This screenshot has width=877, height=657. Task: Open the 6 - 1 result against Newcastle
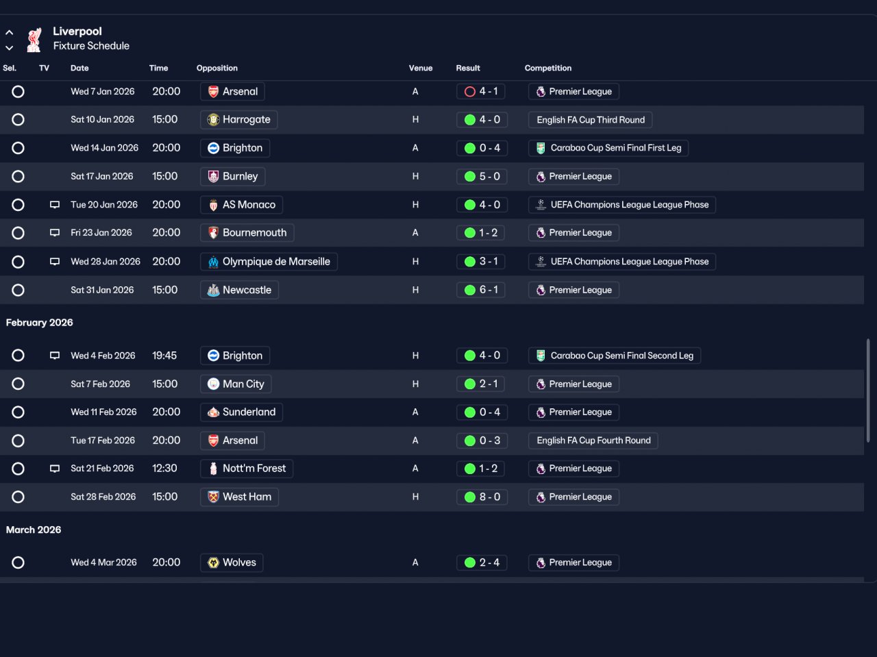(x=482, y=290)
